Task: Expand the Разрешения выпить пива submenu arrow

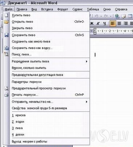Action: (x=86, y=61)
